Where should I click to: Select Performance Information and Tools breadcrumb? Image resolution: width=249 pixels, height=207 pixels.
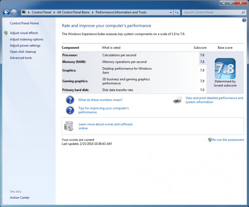121,12
